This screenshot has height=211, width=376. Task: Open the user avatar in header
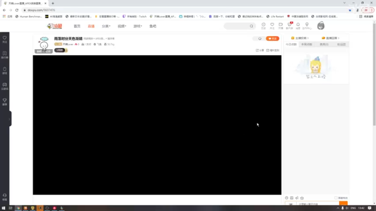coord(321,26)
